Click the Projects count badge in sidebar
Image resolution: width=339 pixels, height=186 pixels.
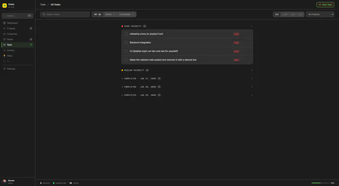[31, 28]
